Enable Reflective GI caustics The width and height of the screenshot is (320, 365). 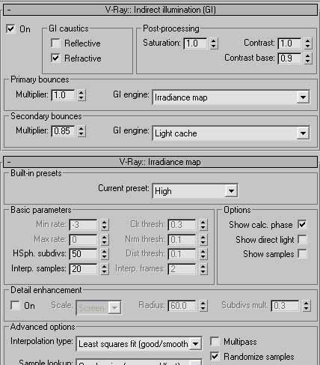click(x=55, y=43)
